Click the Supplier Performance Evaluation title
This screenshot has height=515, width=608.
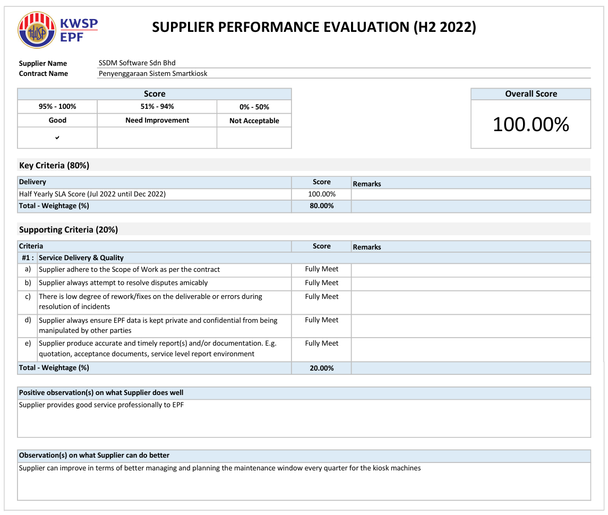[x=314, y=27]
